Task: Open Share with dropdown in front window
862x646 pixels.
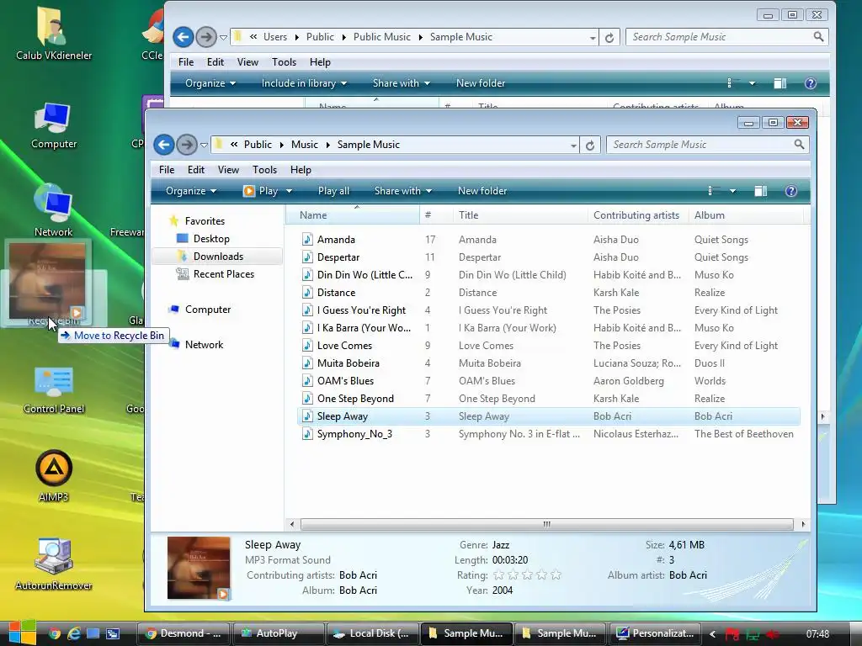Action: point(403,191)
